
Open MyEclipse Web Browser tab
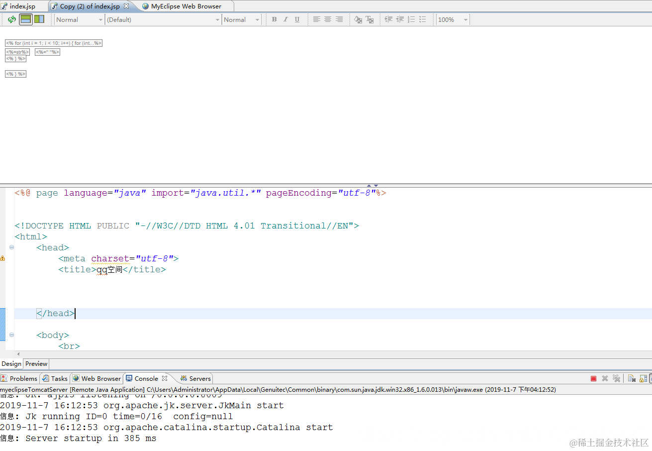coord(186,6)
